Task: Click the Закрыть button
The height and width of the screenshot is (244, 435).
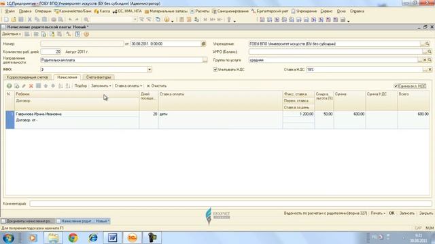Action: click(426, 213)
